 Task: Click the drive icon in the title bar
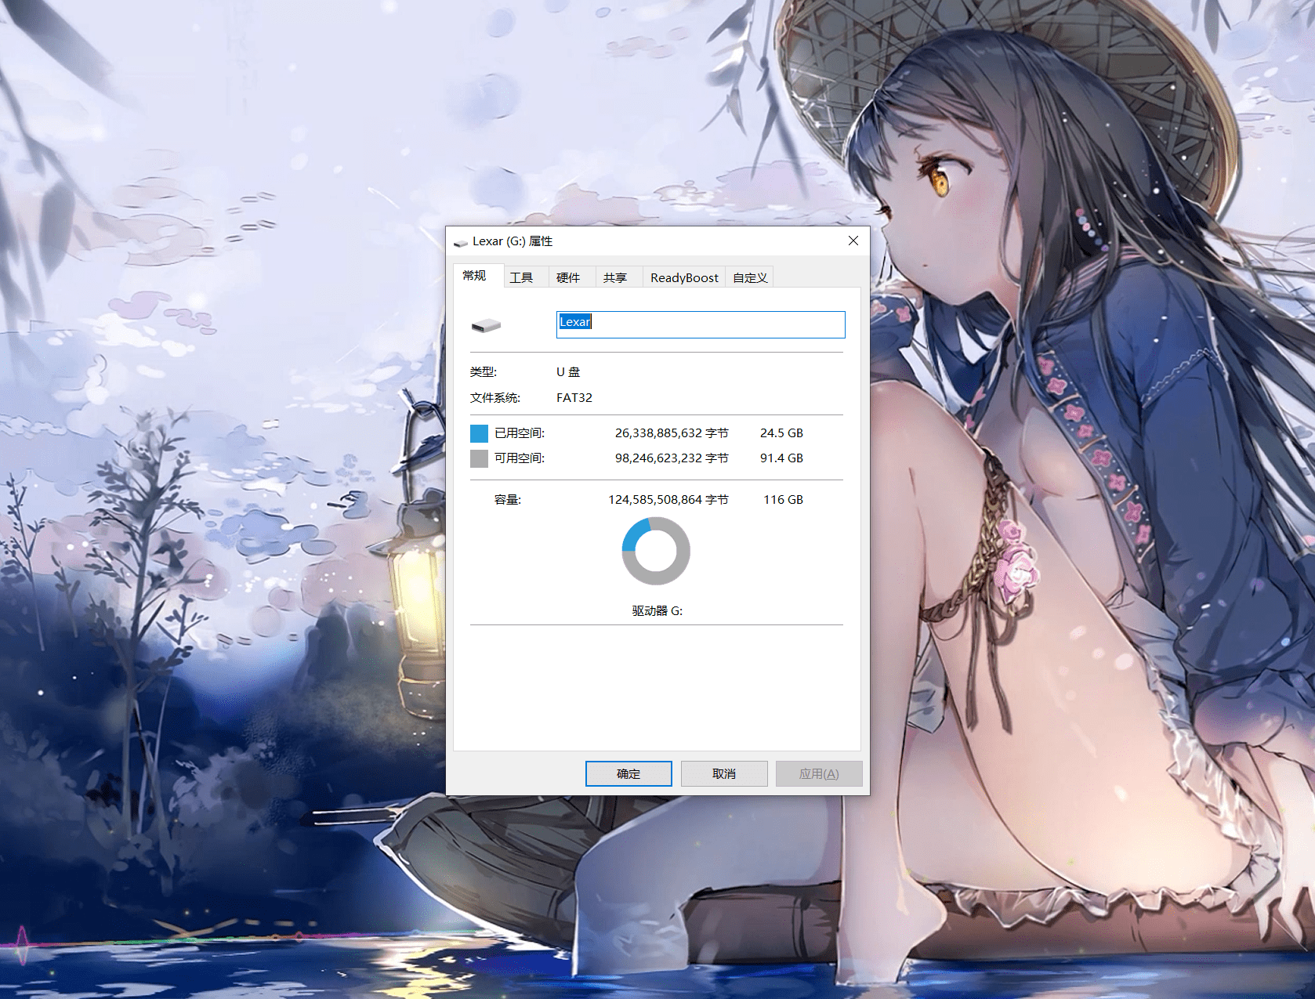[461, 242]
